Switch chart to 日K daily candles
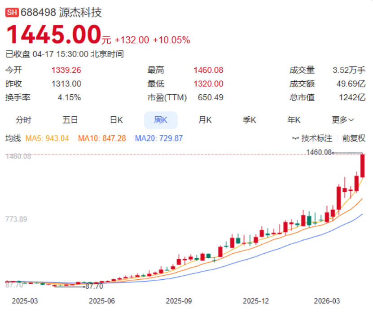373x313 pixels. coord(116,120)
